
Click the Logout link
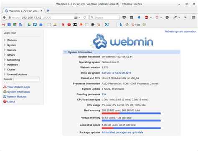[x=11, y=101]
